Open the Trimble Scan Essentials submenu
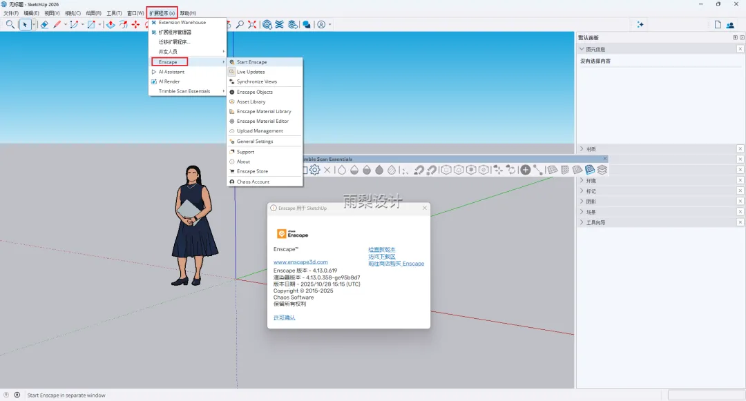This screenshot has width=746, height=401. [187, 91]
